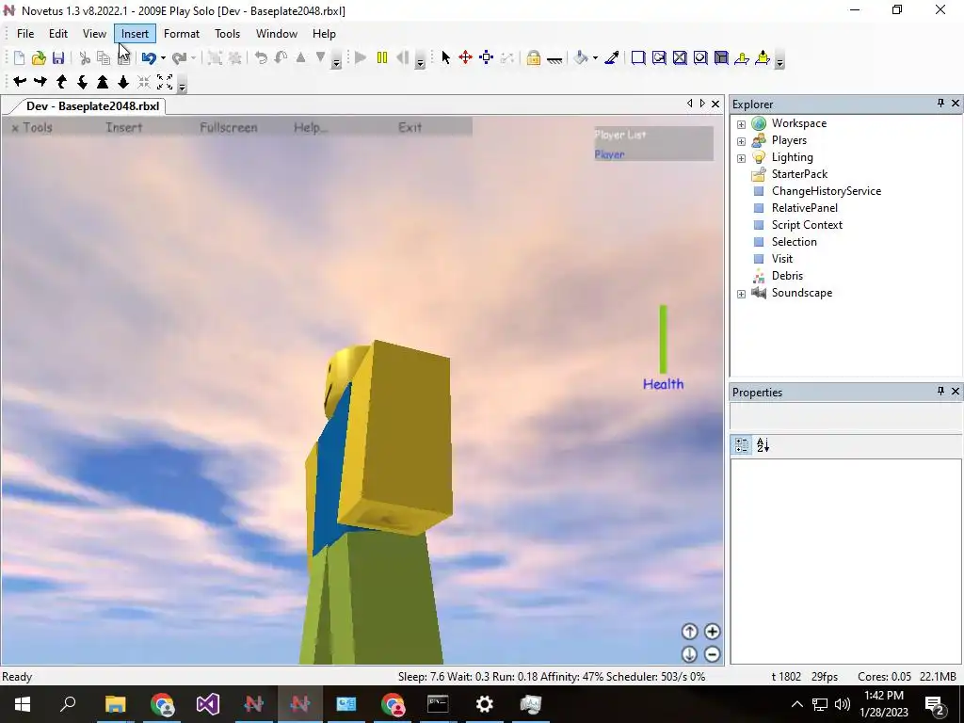The width and height of the screenshot is (964, 723).
Task: Click in-game Help... button
Action: tap(311, 127)
